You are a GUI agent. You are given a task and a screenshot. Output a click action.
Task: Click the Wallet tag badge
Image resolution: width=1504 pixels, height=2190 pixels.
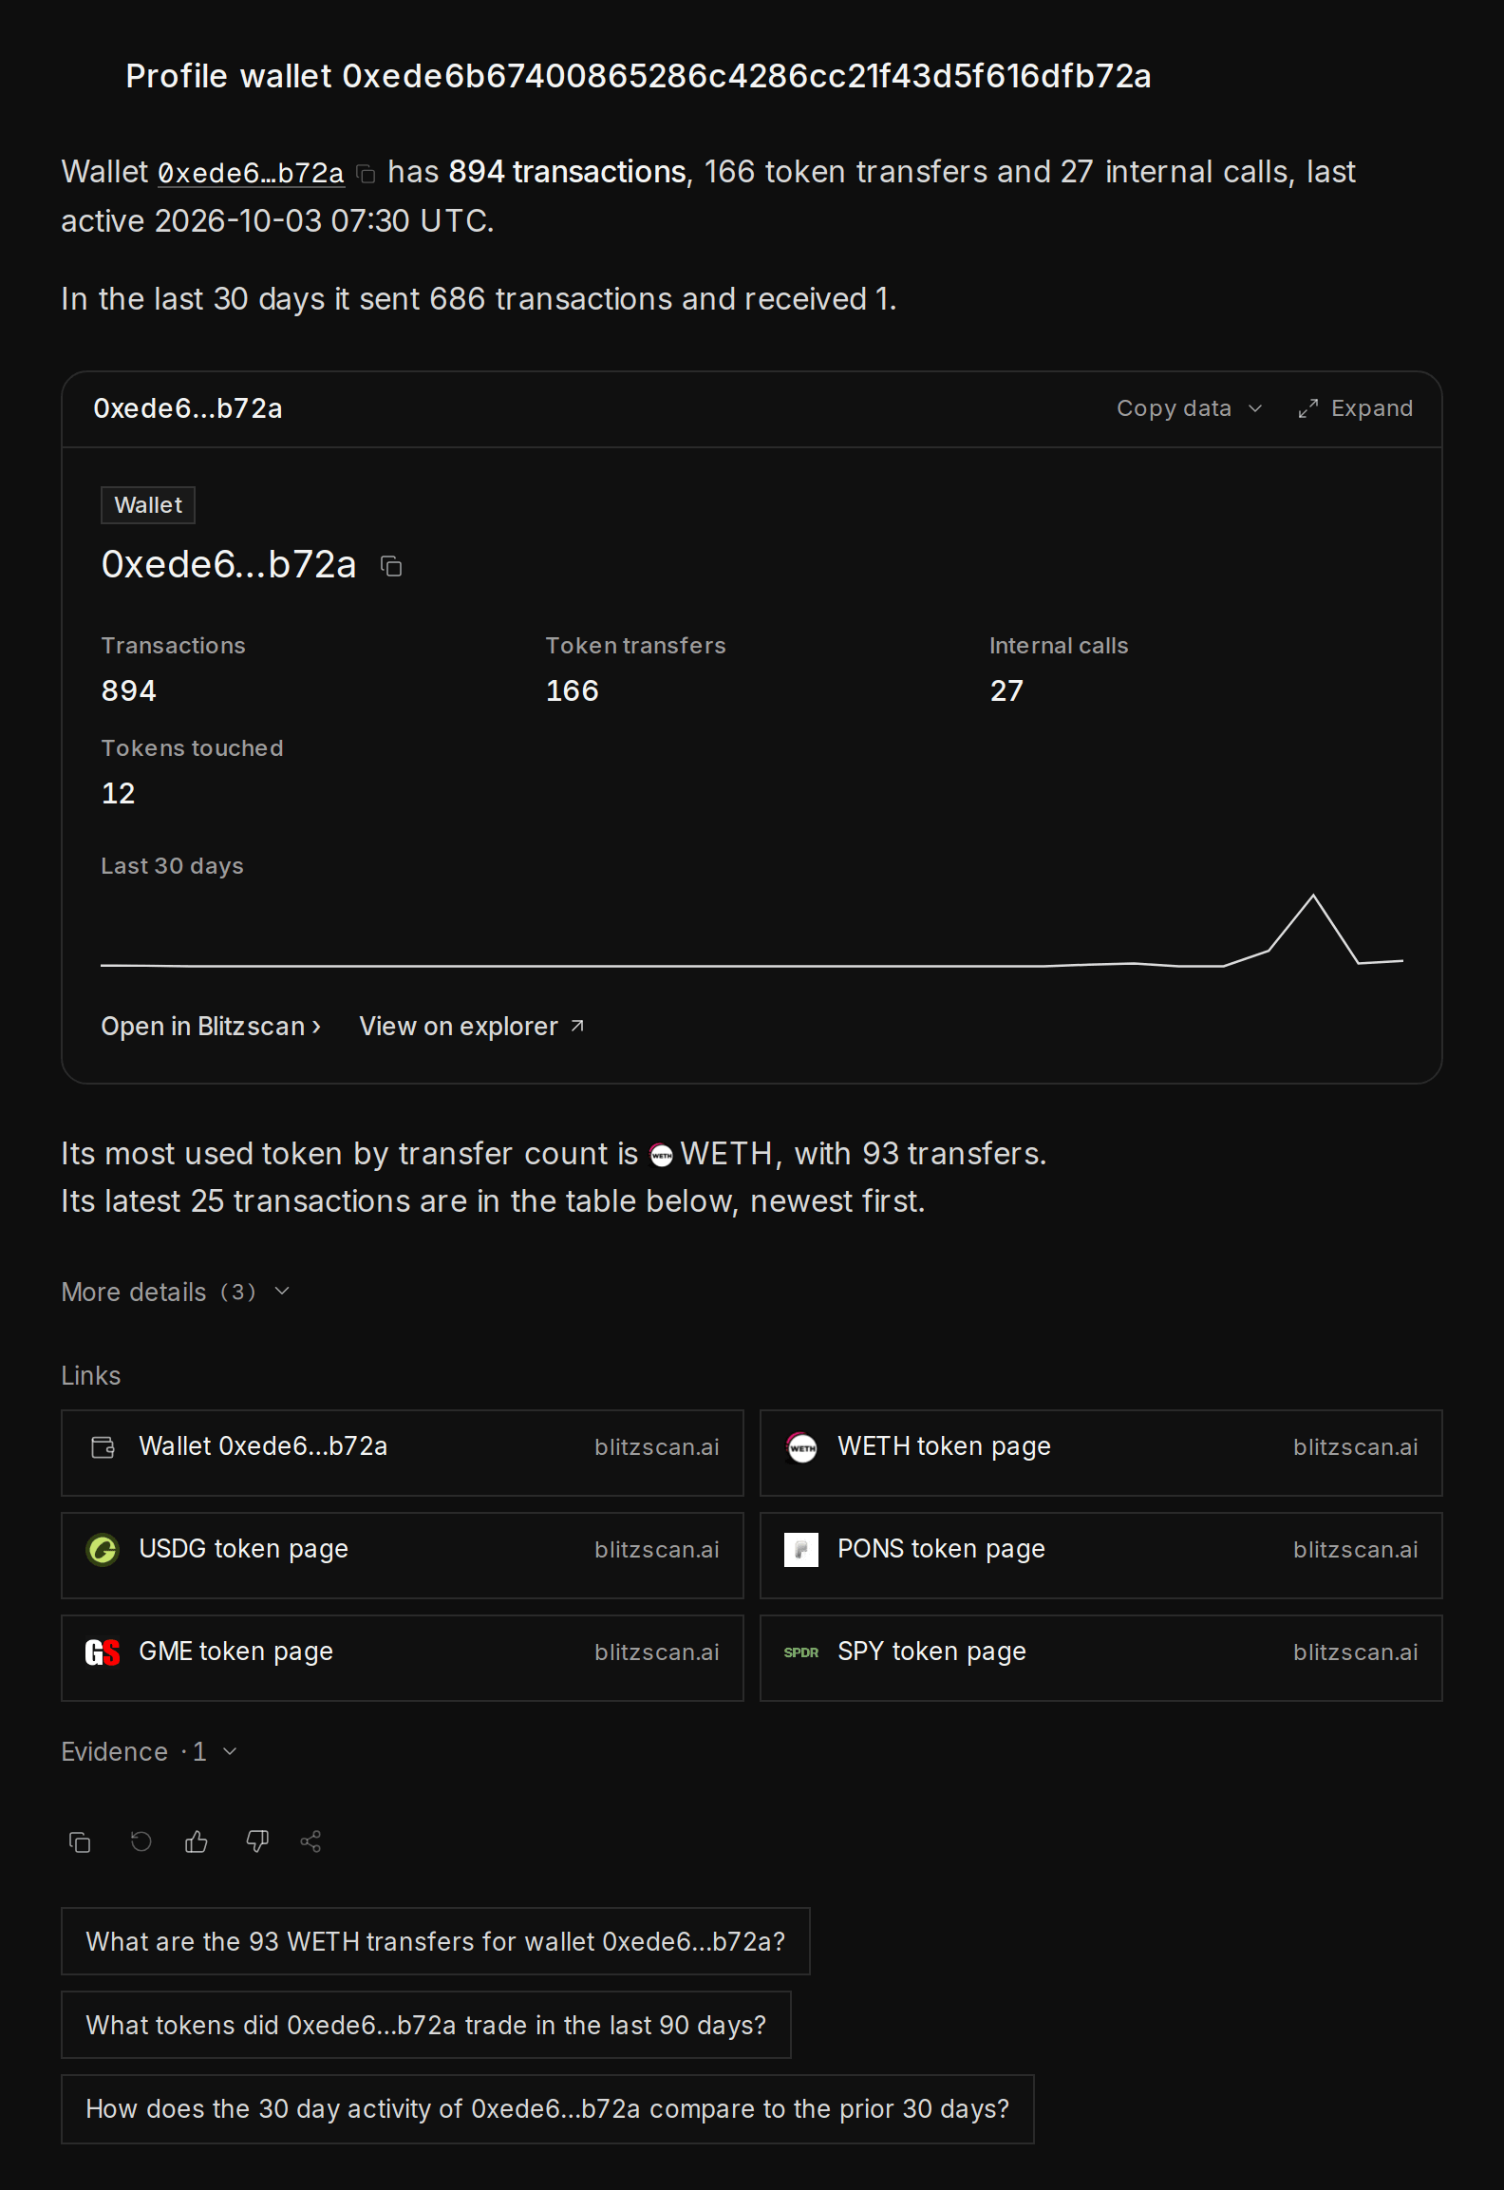pyautogui.click(x=148, y=505)
